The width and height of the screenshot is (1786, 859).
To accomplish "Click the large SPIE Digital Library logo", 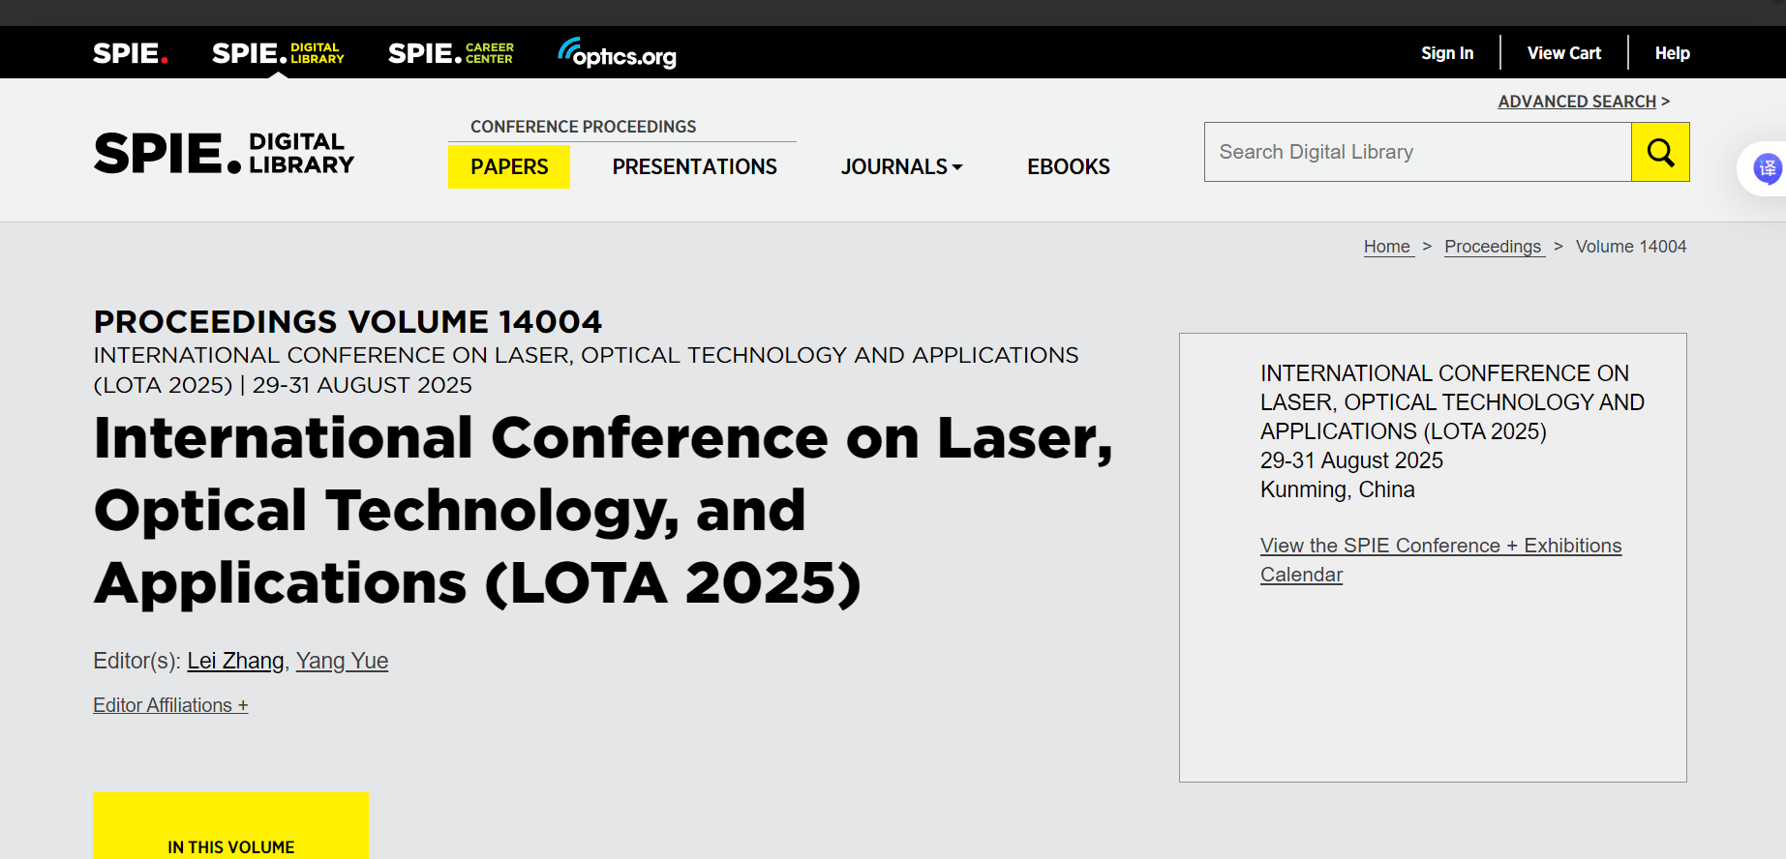I will (x=224, y=154).
